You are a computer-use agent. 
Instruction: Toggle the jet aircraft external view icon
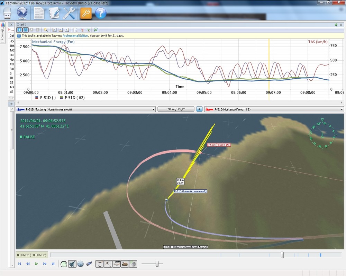[72, 264]
